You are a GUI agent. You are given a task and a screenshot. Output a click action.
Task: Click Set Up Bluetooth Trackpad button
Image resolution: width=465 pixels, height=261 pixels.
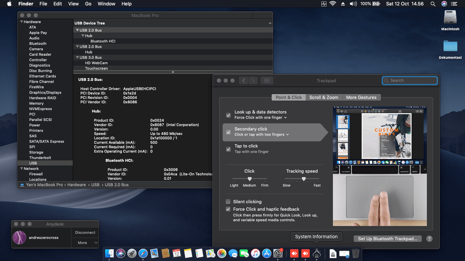(x=387, y=239)
